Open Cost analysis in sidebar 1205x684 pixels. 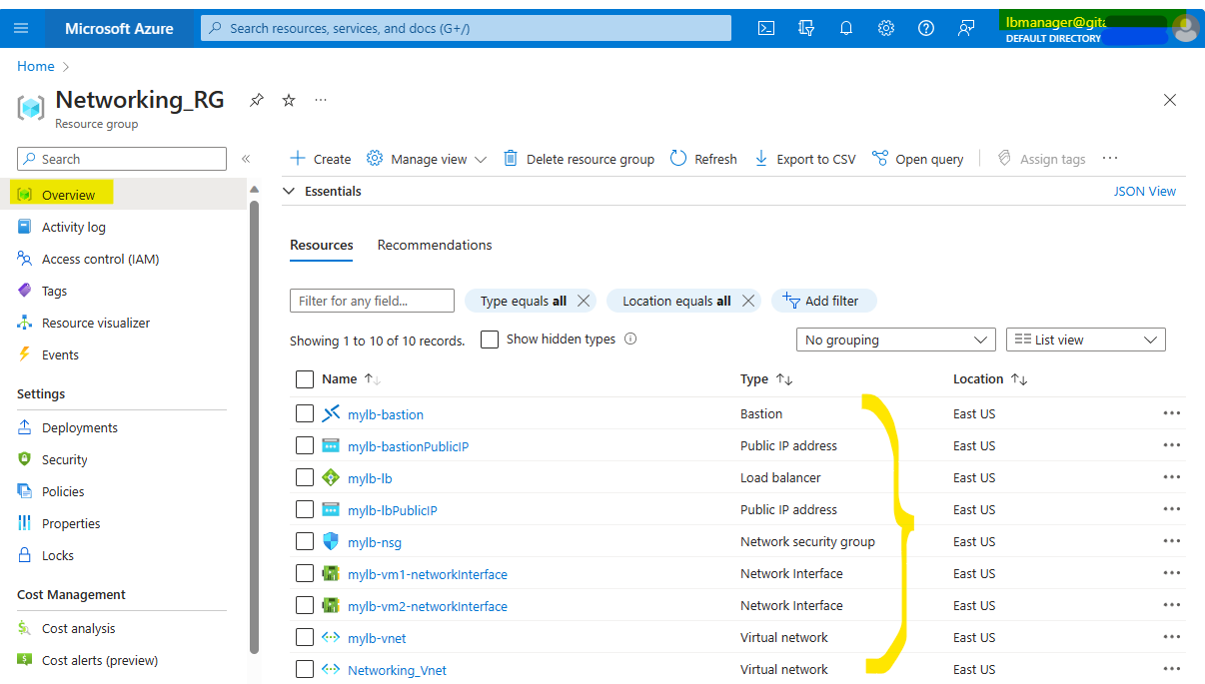coord(78,628)
